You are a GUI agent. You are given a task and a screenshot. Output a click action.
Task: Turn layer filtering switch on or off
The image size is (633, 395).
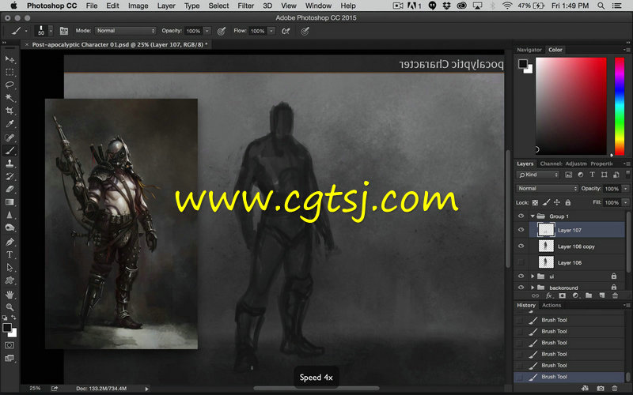627,174
